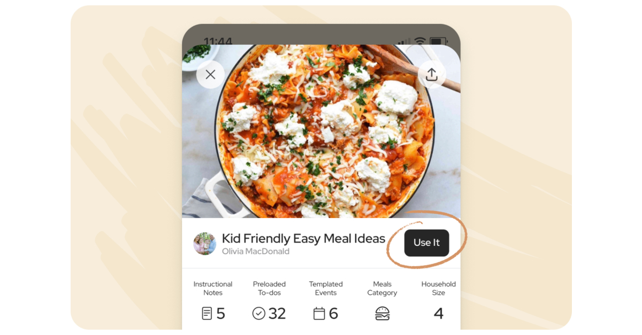Tap the instructional notes document icon

click(207, 314)
